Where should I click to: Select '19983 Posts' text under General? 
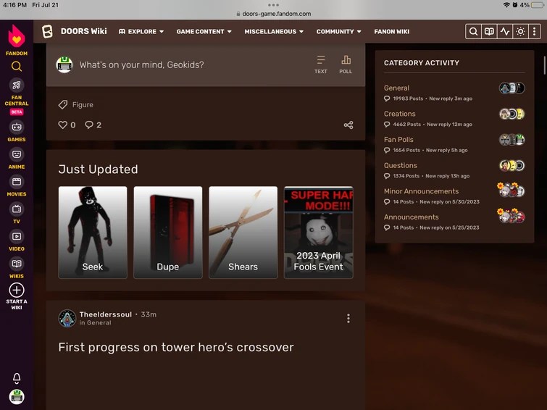click(x=408, y=99)
